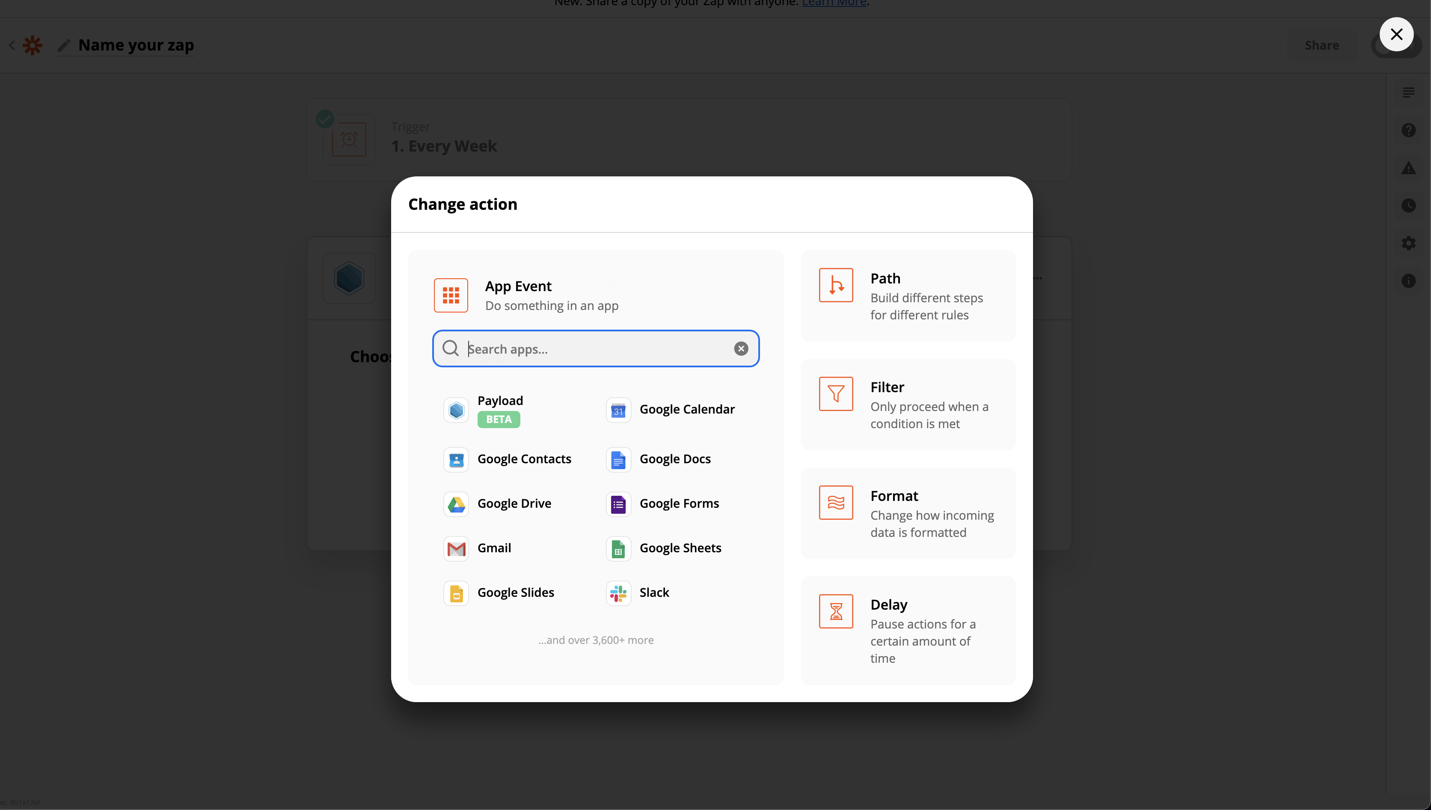1431x810 pixels.
Task: Click the Delay hourglass icon
Action: pyautogui.click(x=836, y=611)
